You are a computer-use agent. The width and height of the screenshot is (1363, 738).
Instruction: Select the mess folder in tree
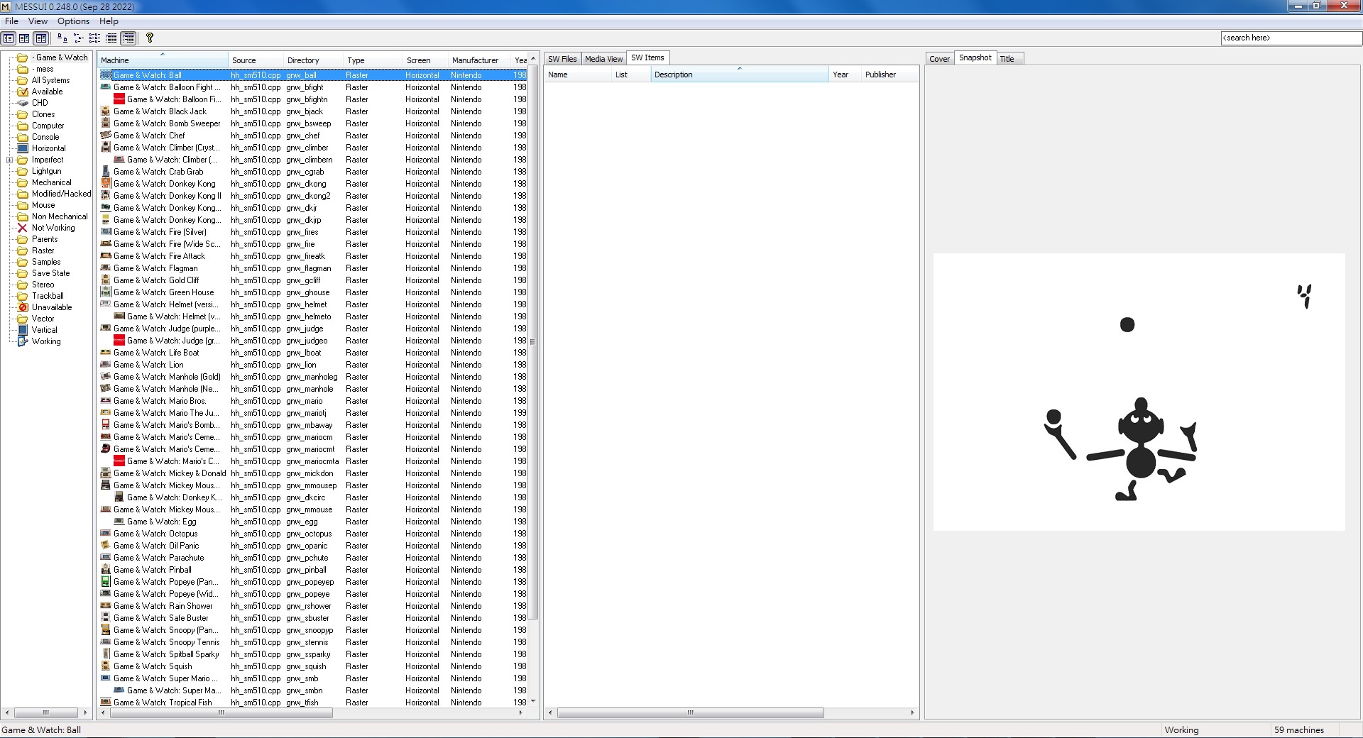[x=35, y=69]
